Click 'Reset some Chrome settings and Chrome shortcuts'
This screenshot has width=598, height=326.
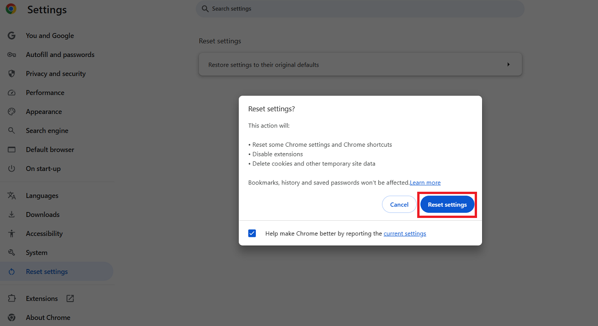pyautogui.click(x=322, y=144)
